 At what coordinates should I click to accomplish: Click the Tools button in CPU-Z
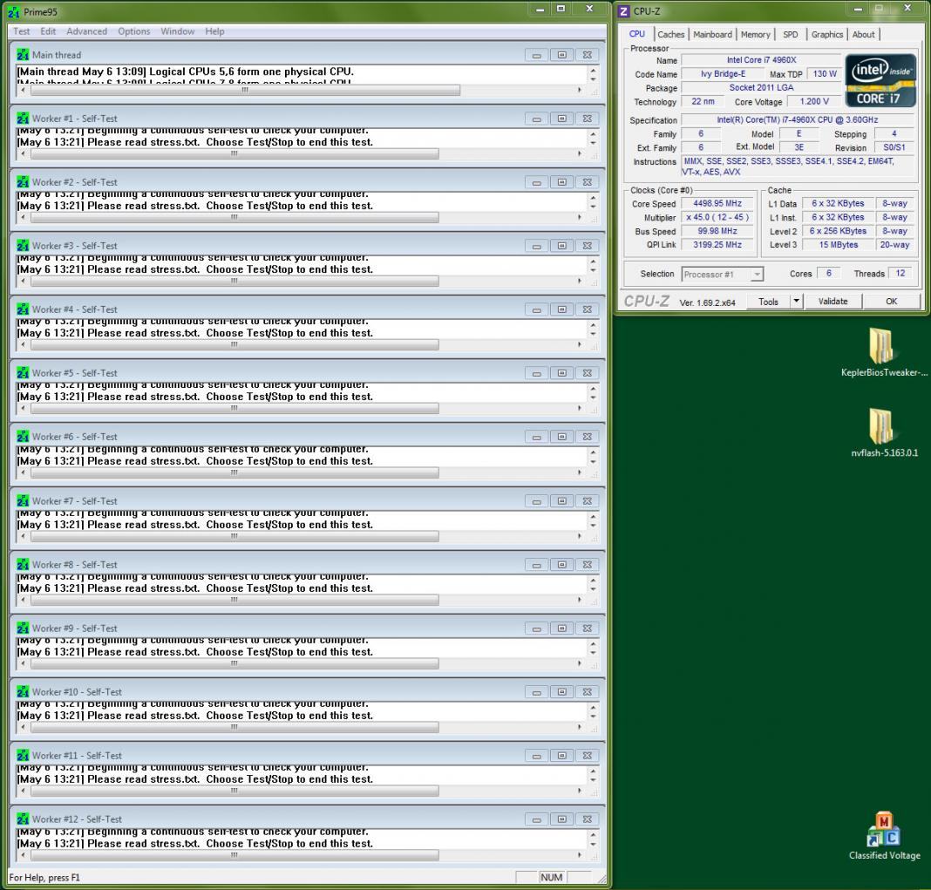(768, 302)
